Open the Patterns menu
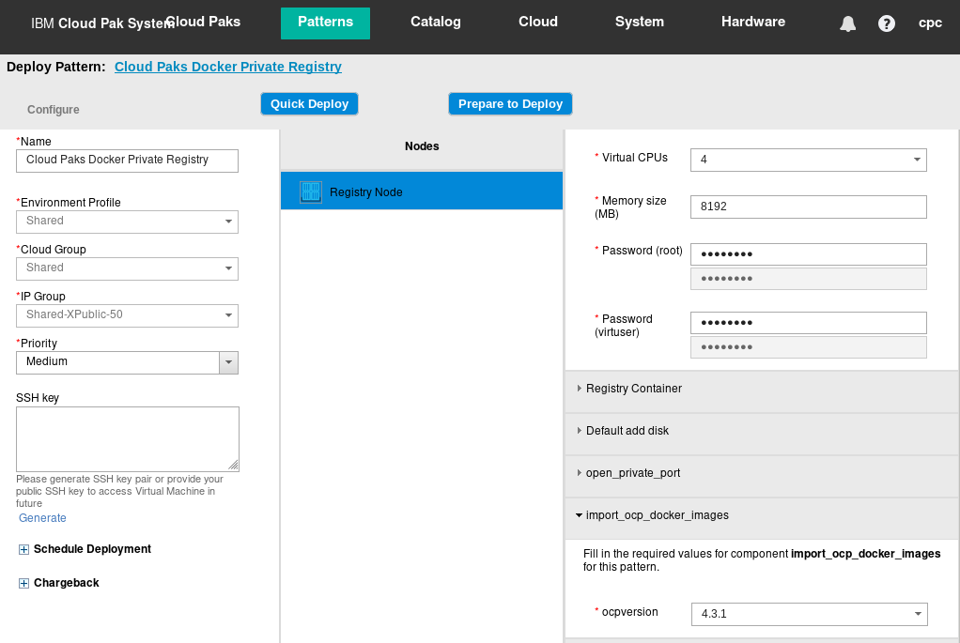The image size is (960, 643). 325,23
